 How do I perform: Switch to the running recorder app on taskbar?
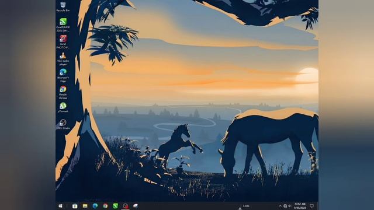point(126,206)
